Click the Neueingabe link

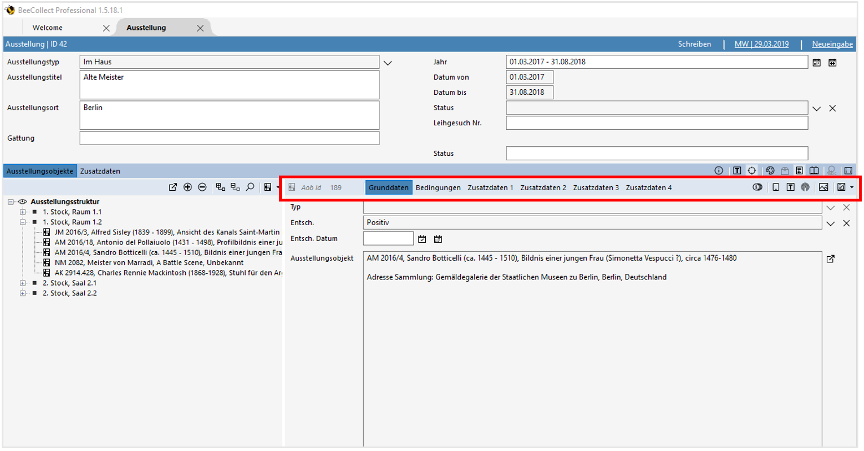click(x=832, y=44)
